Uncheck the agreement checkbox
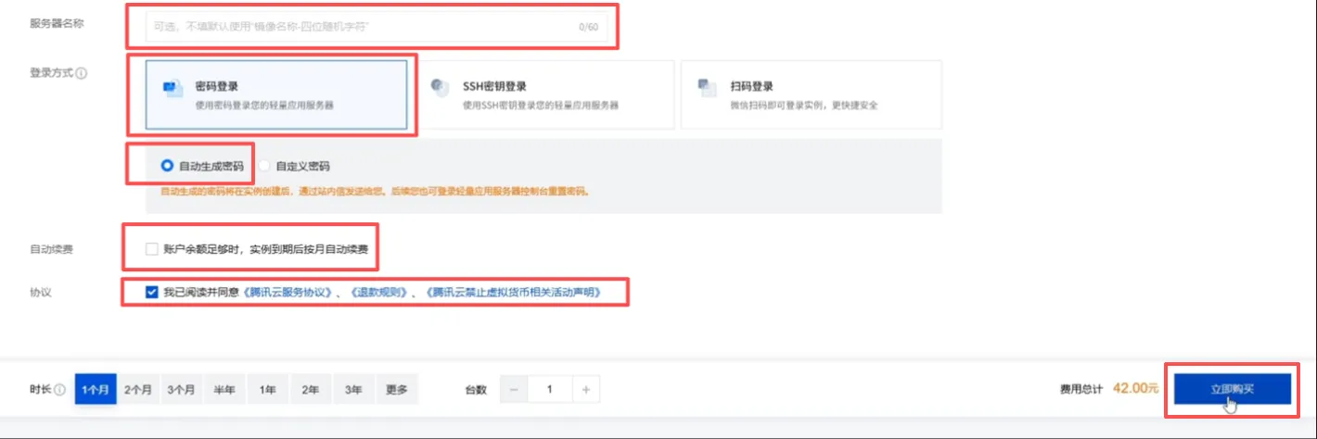The image size is (1317, 439). tap(152, 293)
